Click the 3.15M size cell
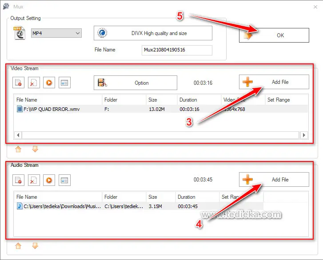This screenshot has height=260, width=323. pyautogui.click(x=156, y=206)
